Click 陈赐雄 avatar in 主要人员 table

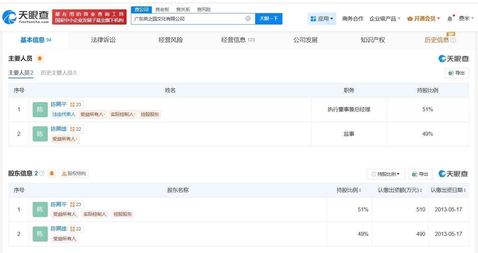(40, 134)
